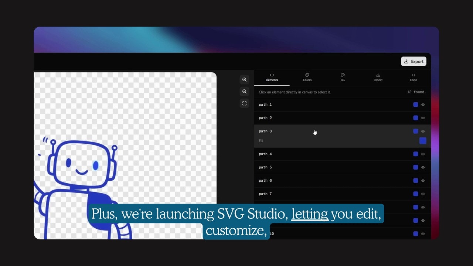Screen dimensions: 473x266
Task: Toggle visibility of path 6
Action: [423, 181]
